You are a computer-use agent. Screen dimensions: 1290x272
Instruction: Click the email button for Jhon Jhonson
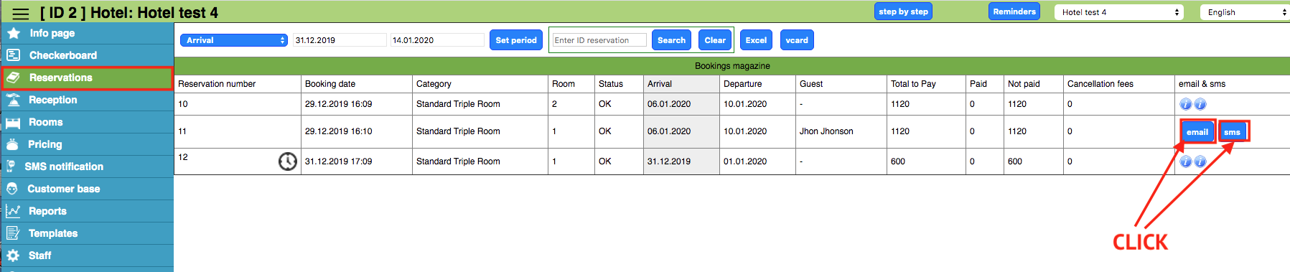[1197, 132]
